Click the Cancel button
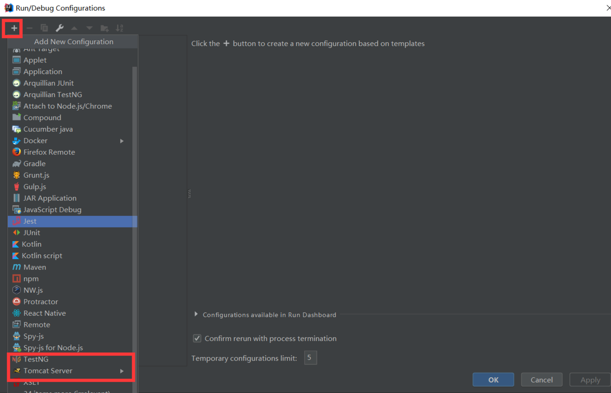611x393 pixels. tap(542, 380)
